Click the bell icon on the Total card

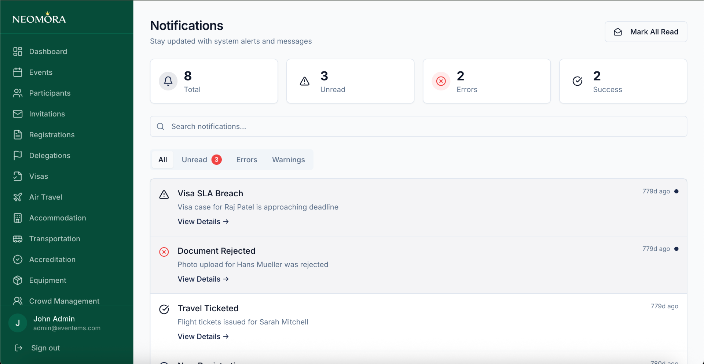pos(168,81)
